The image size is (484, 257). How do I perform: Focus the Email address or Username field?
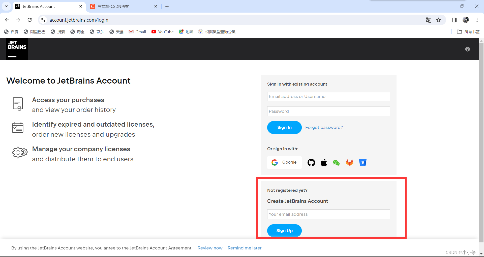click(329, 96)
